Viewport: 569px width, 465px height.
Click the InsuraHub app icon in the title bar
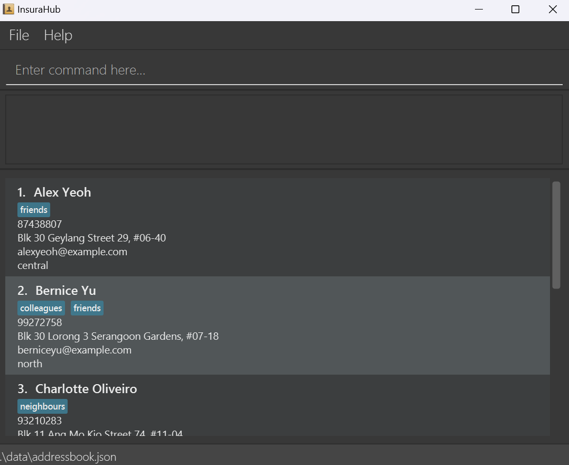point(8,9)
